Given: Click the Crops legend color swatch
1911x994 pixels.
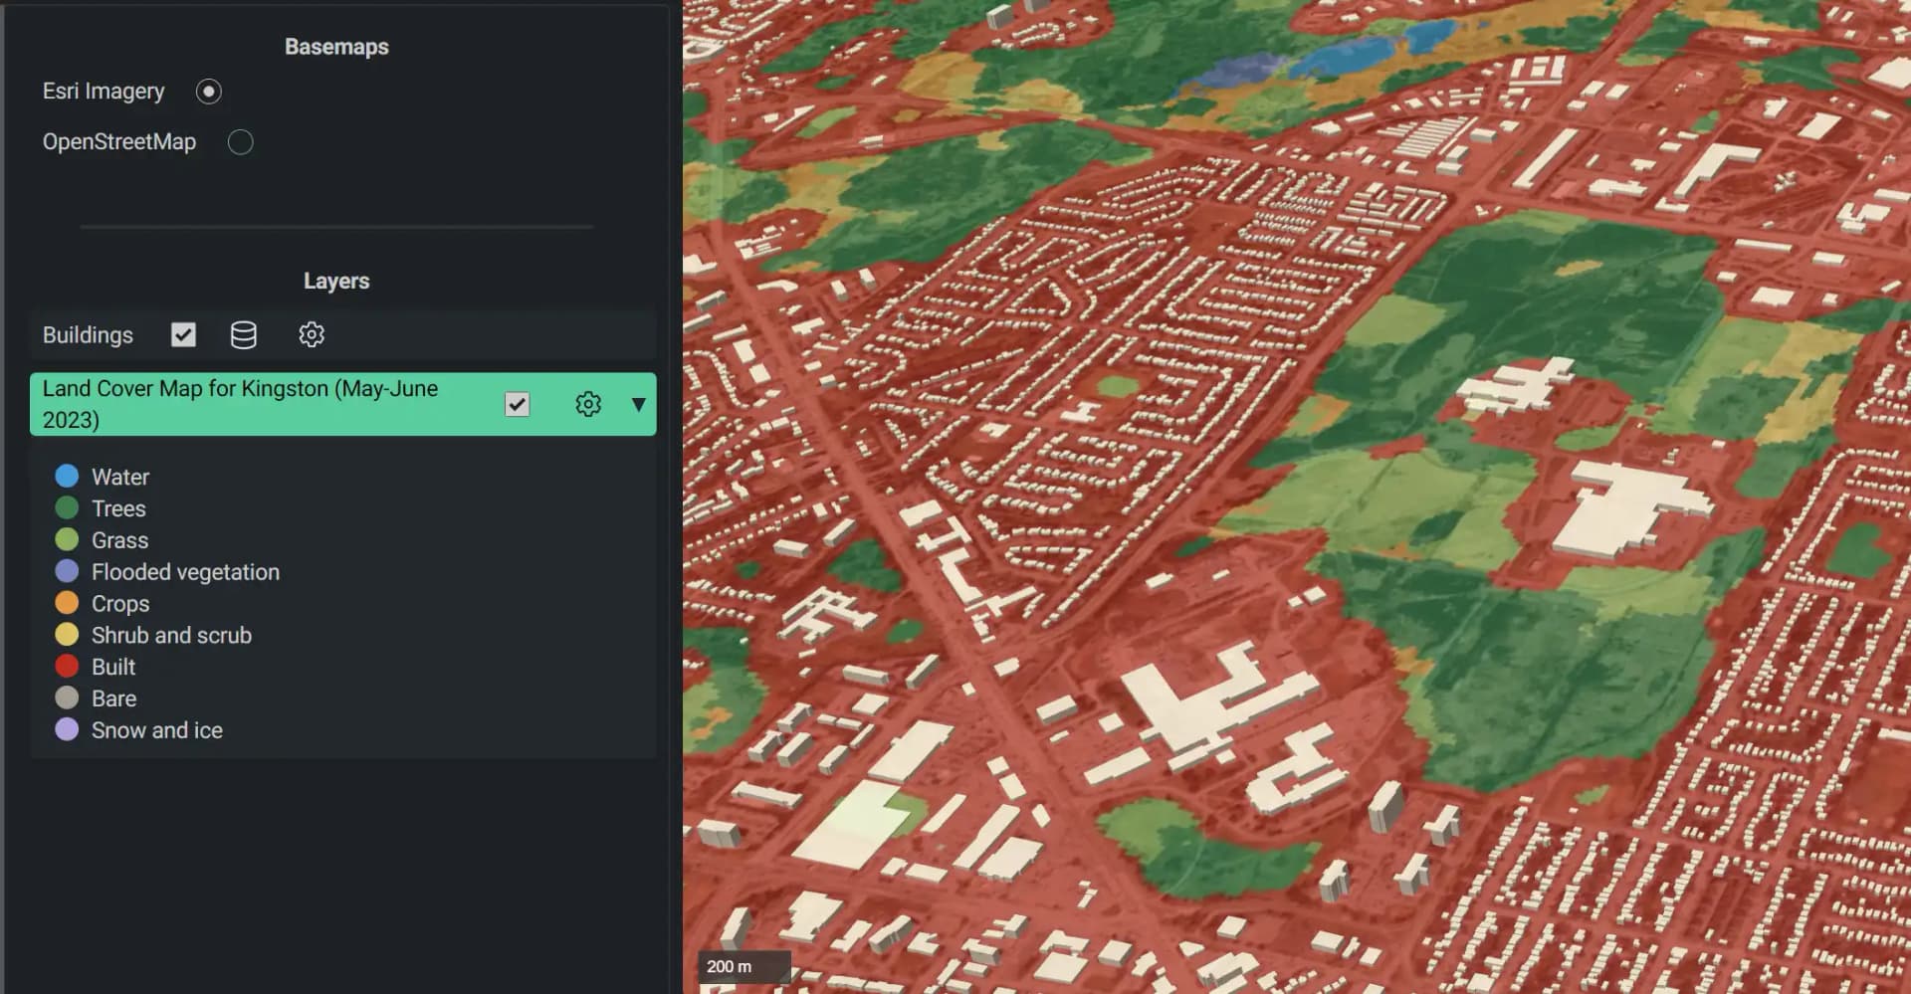Looking at the screenshot, I should tap(67, 603).
